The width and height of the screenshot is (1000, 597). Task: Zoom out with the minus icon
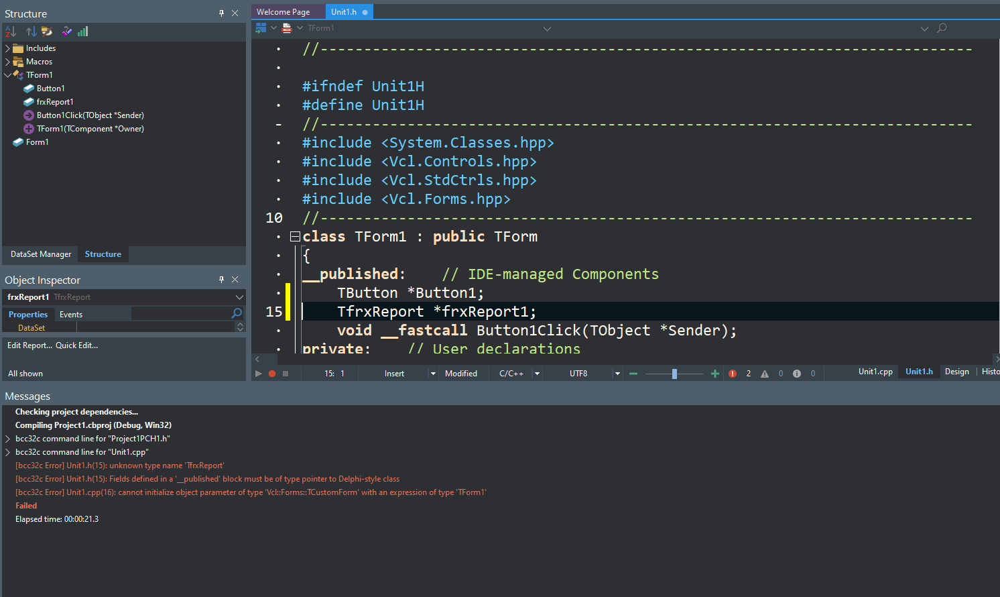633,374
